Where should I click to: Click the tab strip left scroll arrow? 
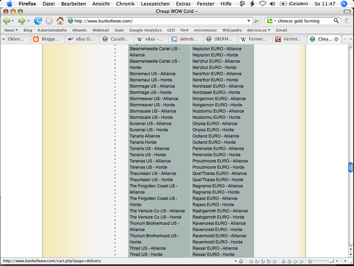pyautogui.click(x=4, y=39)
